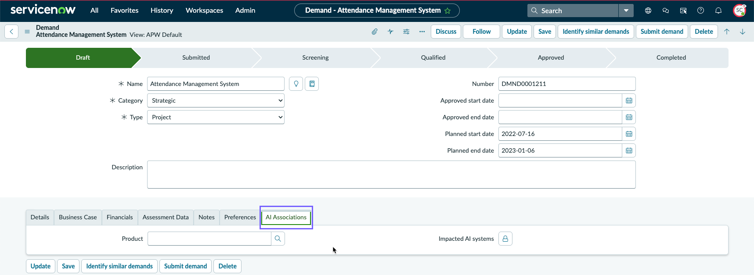This screenshot has width=754, height=275.
Task: Expand the search scope dropdown arrow
Action: 626,11
